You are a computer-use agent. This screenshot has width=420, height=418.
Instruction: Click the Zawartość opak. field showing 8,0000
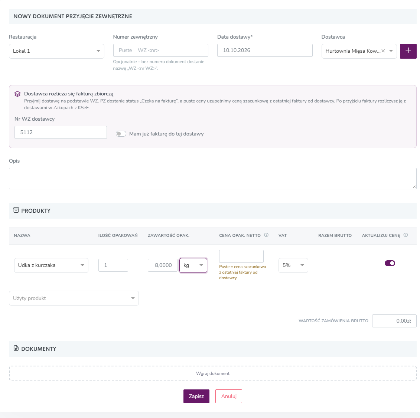pyautogui.click(x=163, y=265)
